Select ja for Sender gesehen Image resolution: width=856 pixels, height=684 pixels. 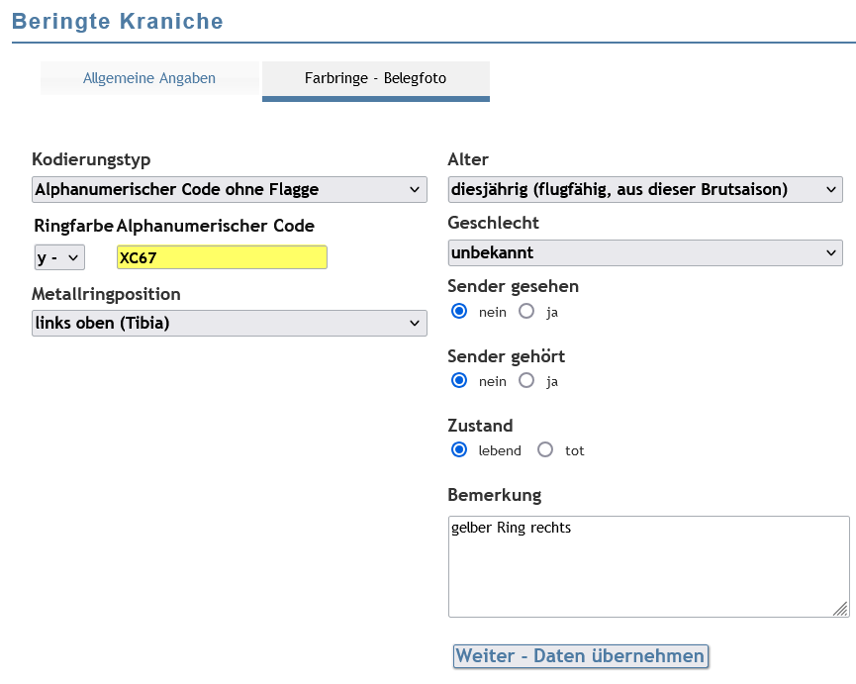point(526,311)
